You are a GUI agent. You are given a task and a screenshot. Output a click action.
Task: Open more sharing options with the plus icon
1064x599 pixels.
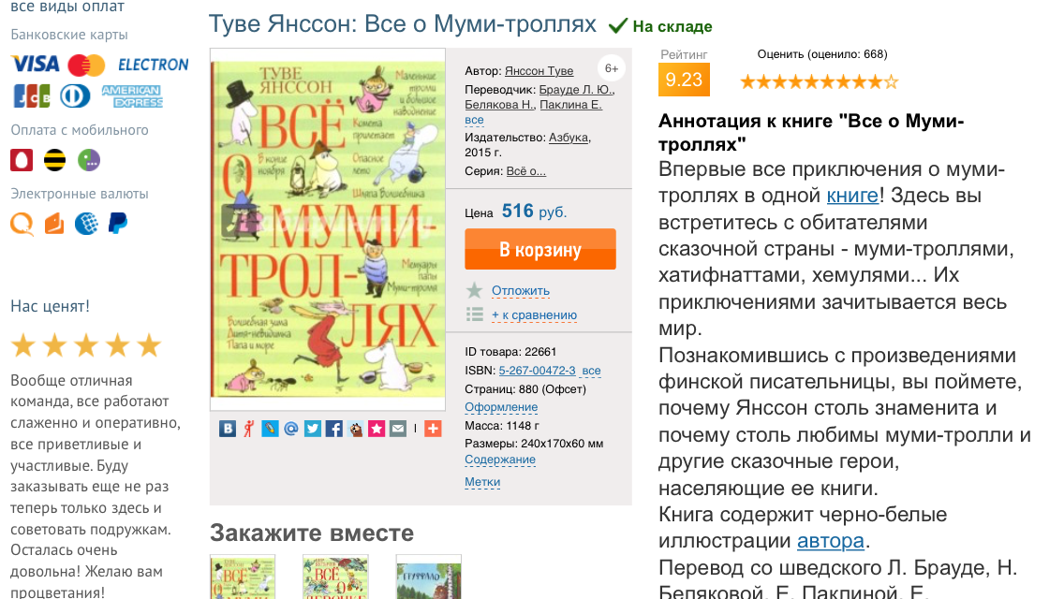[433, 429]
